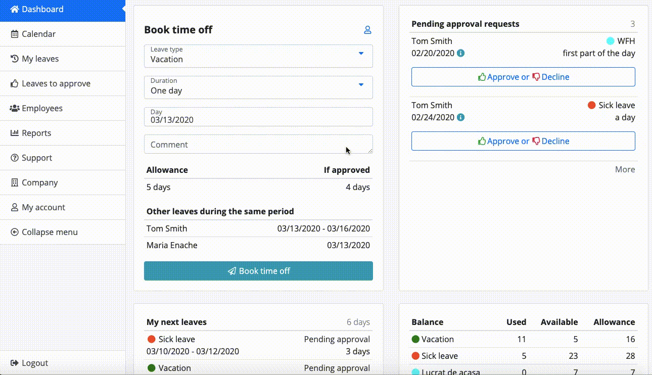The height and width of the screenshot is (375, 652).
Task: Click the 'My next leaves' heading
Action: 176,322
